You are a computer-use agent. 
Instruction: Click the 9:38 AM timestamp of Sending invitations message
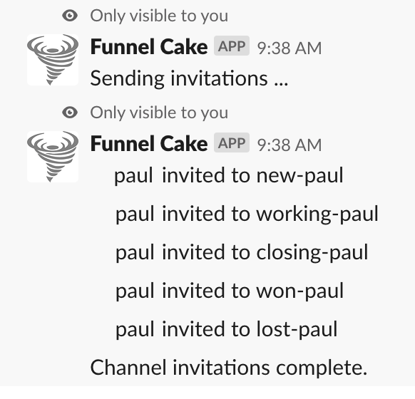(x=290, y=48)
